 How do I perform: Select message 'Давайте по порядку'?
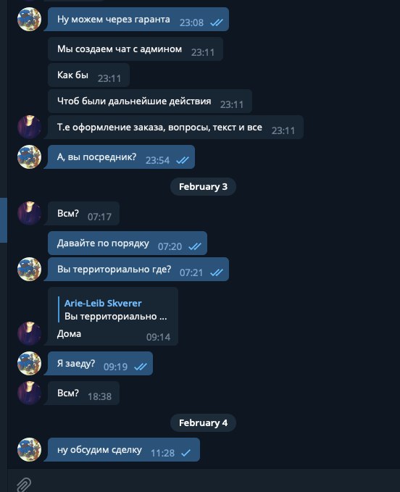point(128,243)
